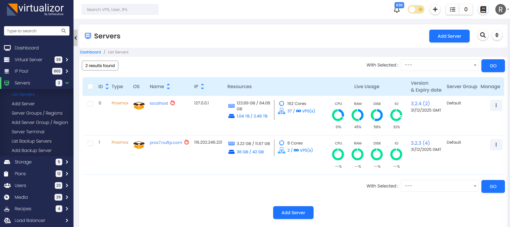Open the Manage three-dot menu for prox7.nuftp.com
The height and width of the screenshot is (227, 510).
tap(496, 144)
